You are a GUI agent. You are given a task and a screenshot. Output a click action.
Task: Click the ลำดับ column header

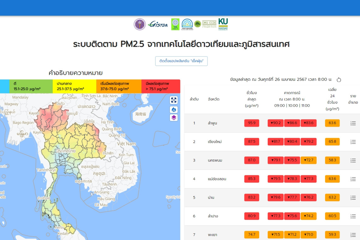click(194, 99)
